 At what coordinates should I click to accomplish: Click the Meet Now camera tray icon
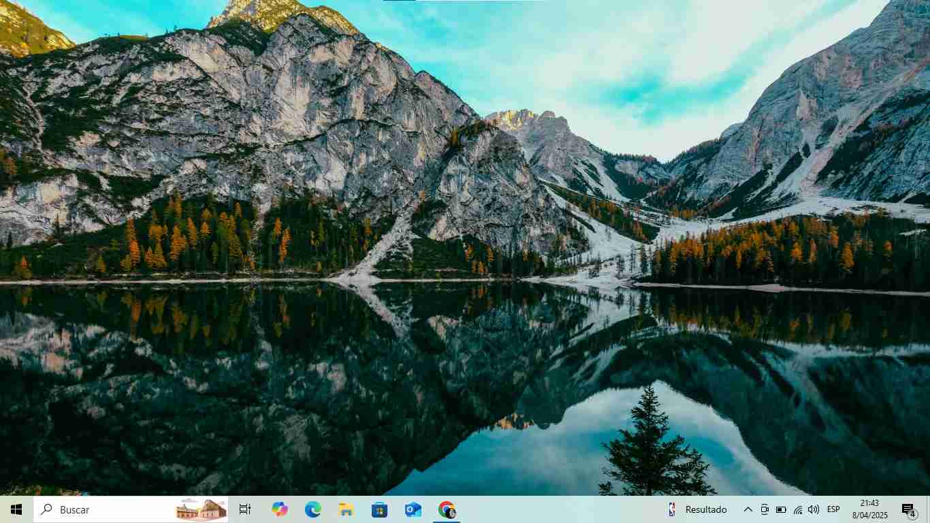(765, 509)
